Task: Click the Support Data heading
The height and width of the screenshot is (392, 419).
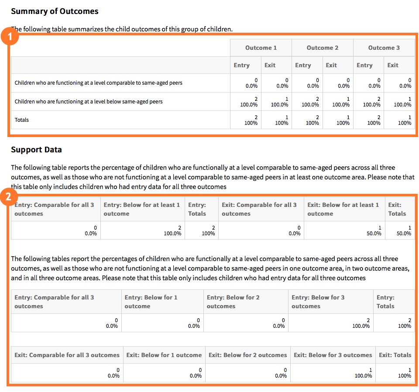Action: pyautogui.click(x=36, y=149)
